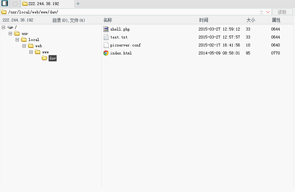Click the picserver.conf file icon
Image resolution: width=295 pixels, height=192 pixels.
(x=106, y=45)
